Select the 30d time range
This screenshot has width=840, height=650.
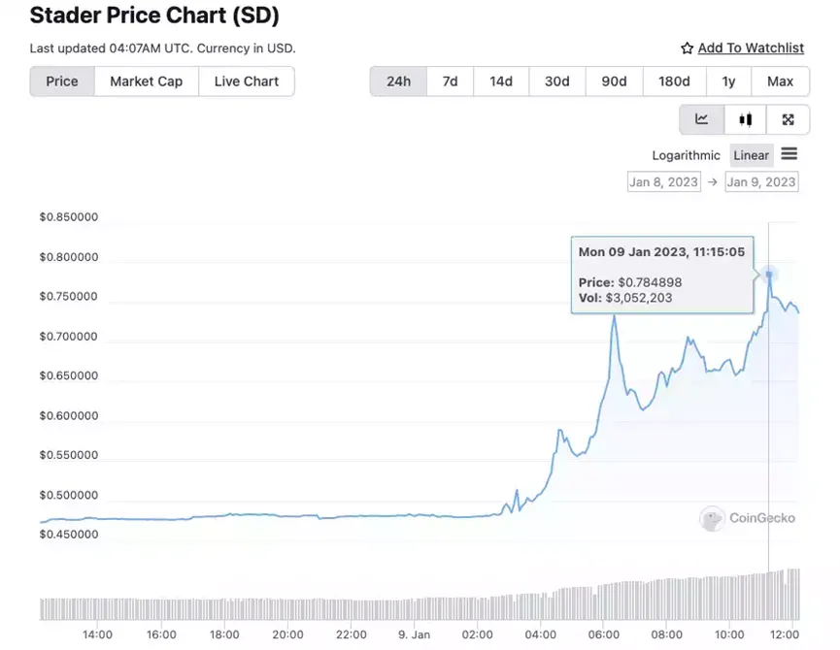pyautogui.click(x=557, y=81)
